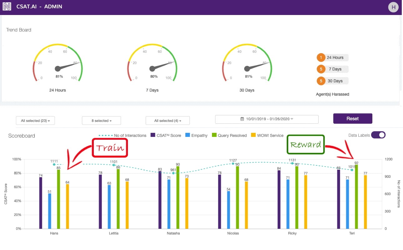This screenshot has height=250, width=403.
Task: Open the 8 selected dropdown
Action: click(101, 121)
